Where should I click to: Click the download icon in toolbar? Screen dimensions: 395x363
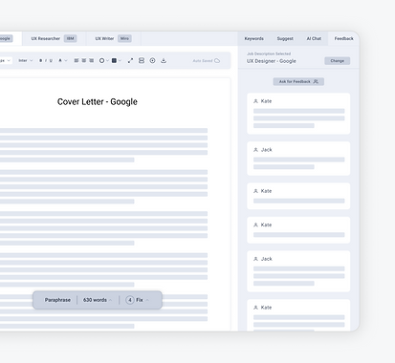[x=164, y=60]
